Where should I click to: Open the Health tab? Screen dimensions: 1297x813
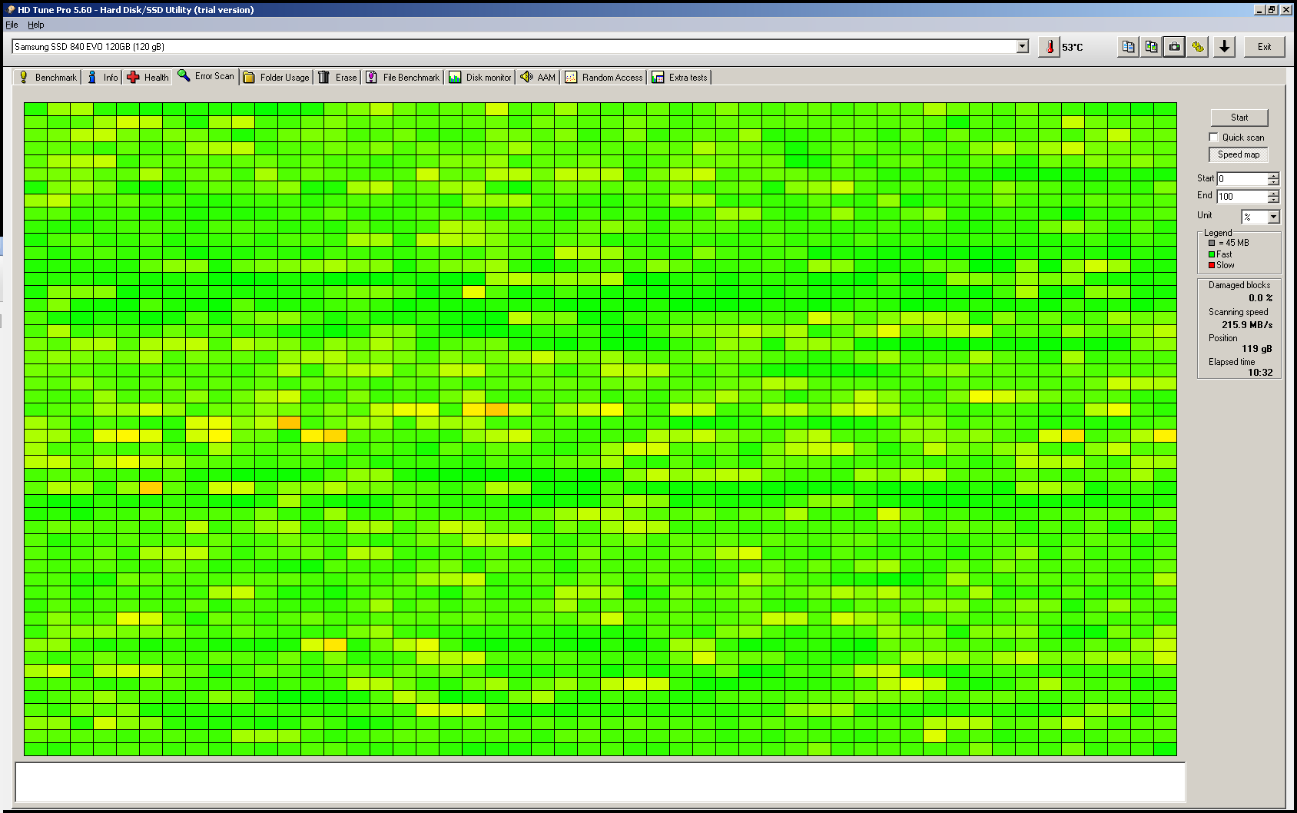pos(148,77)
